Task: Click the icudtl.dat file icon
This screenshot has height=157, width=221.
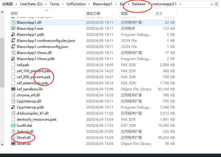Action: 13,125
